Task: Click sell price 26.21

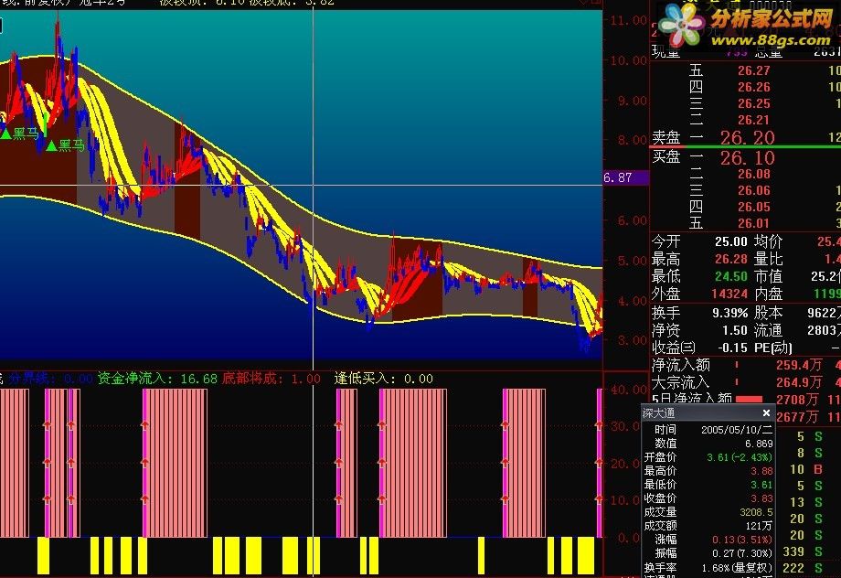Action: click(753, 120)
